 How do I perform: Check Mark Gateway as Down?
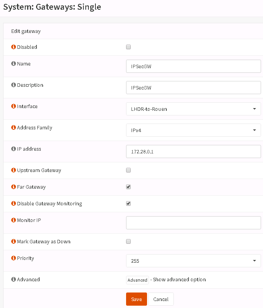click(128, 241)
